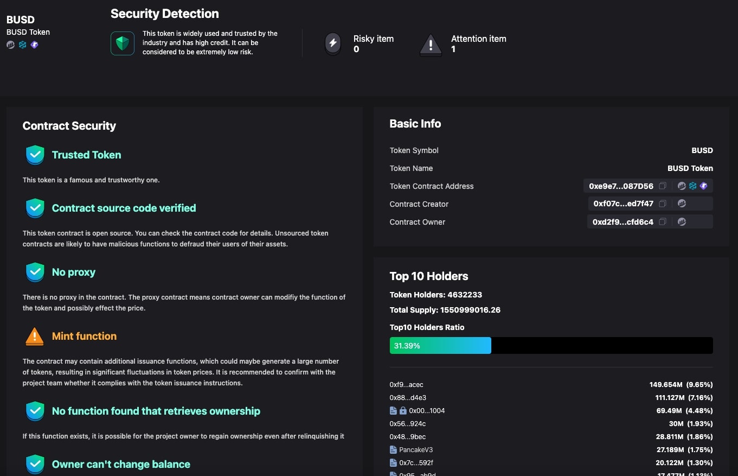The height and width of the screenshot is (476, 738).
Task: Open the teal hexagon-logo link under BUSD Token header
Action: (x=23, y=45)
